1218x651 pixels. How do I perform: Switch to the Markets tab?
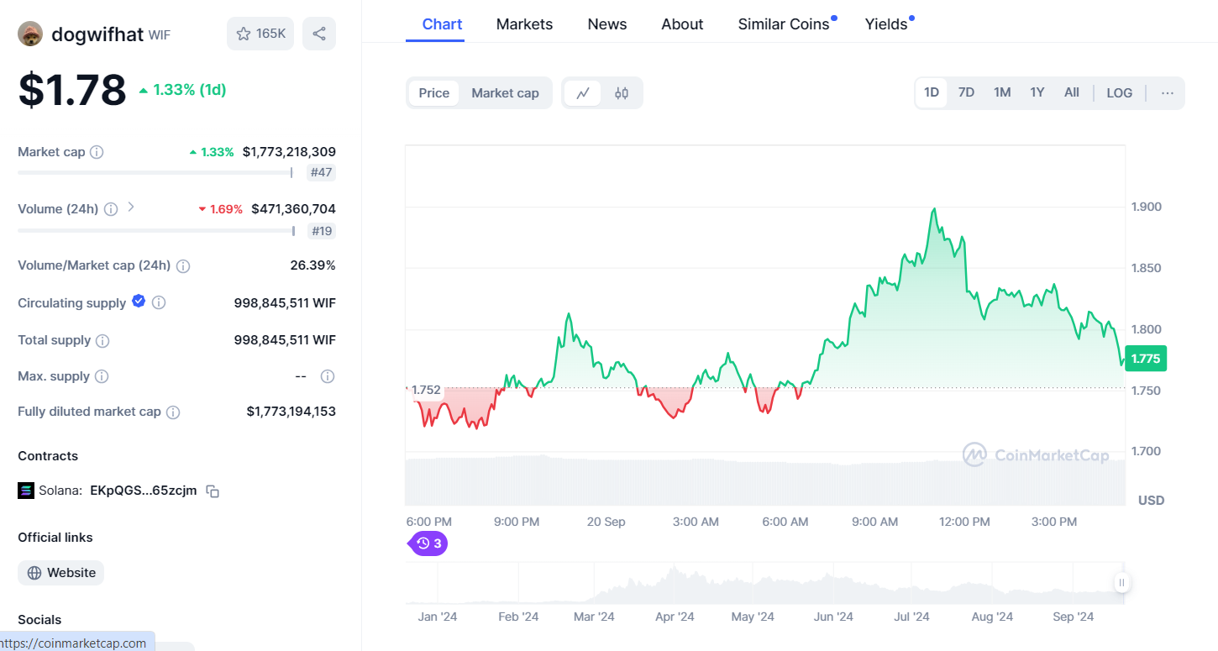click(524, 24)
